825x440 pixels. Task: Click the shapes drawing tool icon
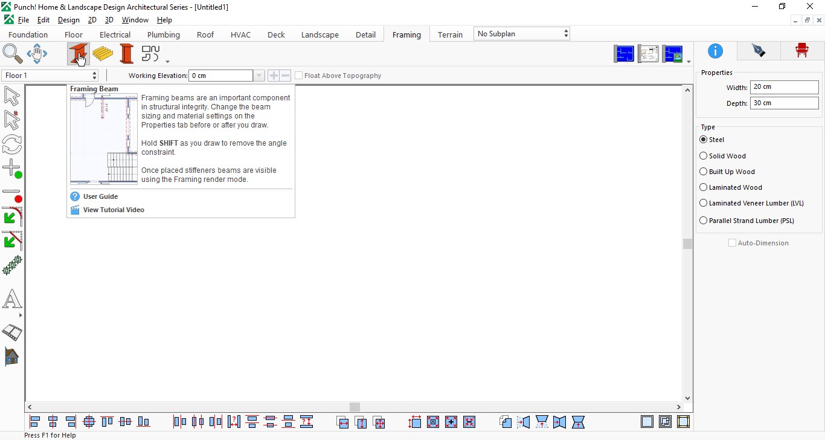click(150, 54)
